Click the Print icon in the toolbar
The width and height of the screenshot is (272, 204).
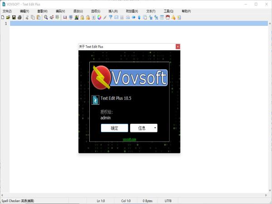coord(19,17)
